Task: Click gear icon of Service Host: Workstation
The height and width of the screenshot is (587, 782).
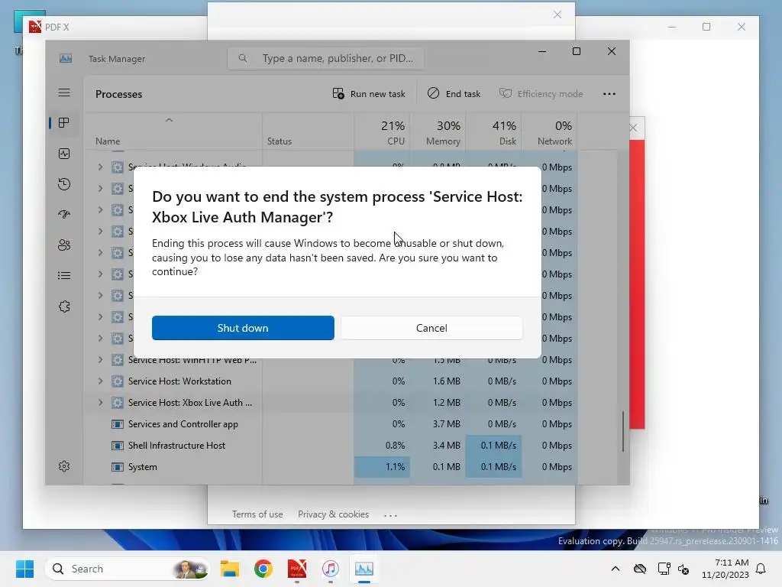Action: click(x=117, y=381)
